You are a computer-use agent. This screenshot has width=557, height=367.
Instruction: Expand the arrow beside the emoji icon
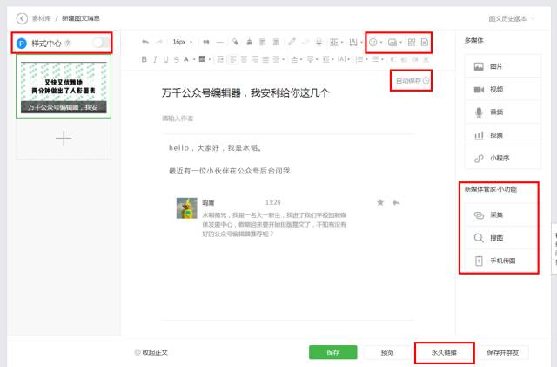point(381,43)
